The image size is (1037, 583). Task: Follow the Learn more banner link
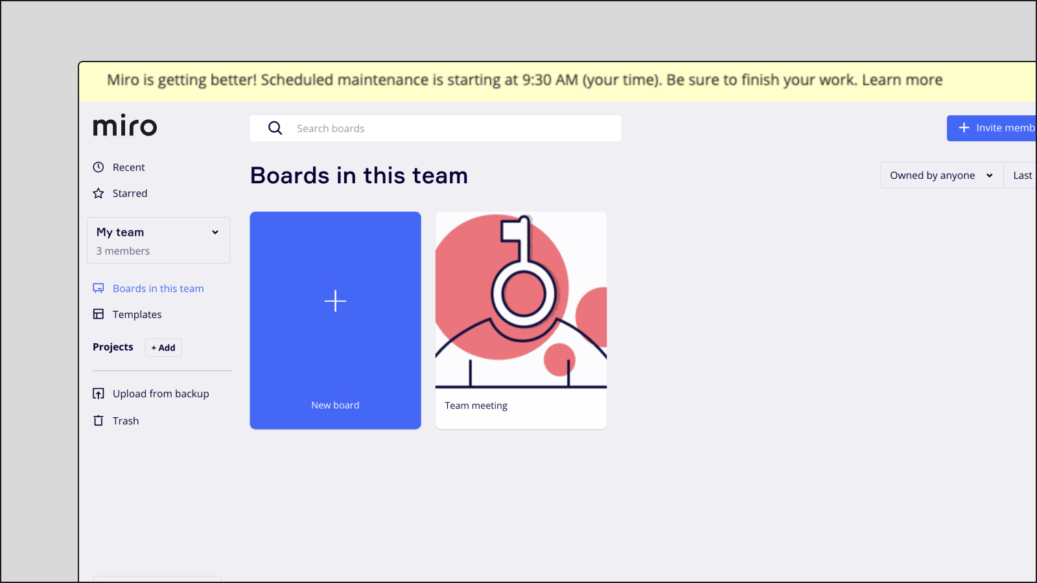point(902,80)
